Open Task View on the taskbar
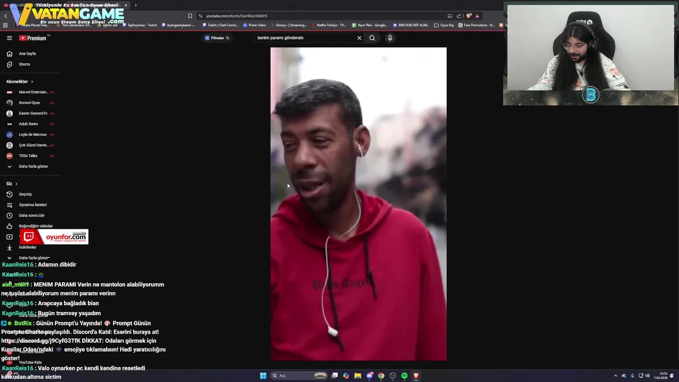The width and height of the screenshot is (679, 382). [x=335, y=376]
